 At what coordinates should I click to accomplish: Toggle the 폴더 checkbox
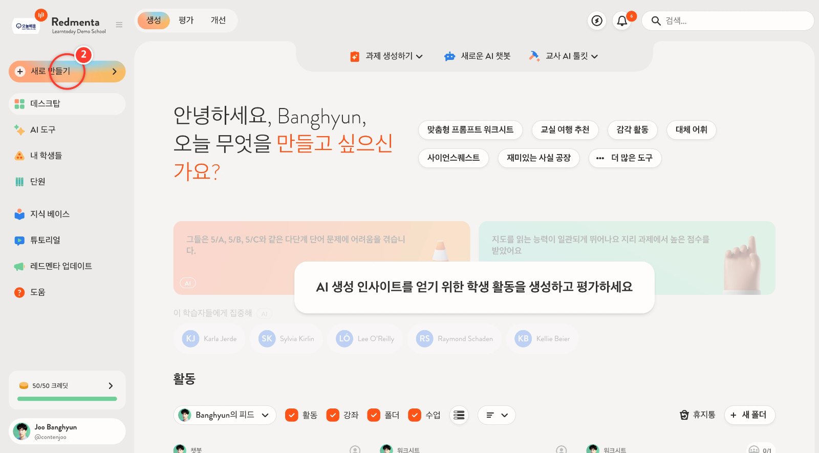pos(374,415)
